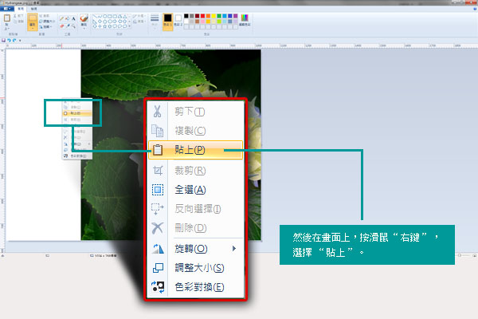The image size is (478, 319).
Task: Choose 剪下(T) in the enlarged context menu
Action: 195,112
